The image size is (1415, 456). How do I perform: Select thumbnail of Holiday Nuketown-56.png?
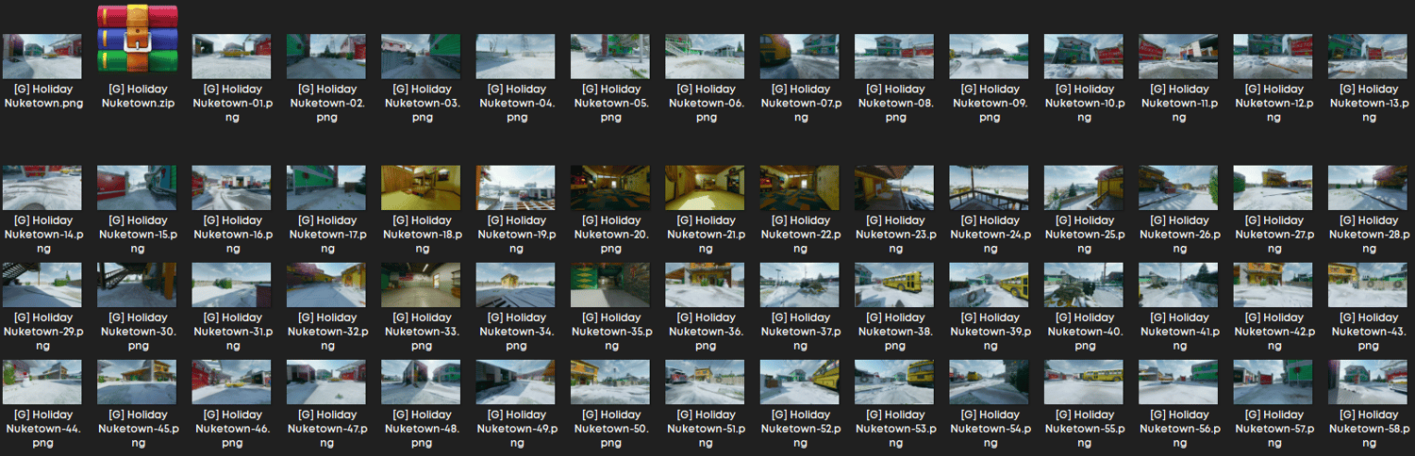click(x=1178, y=382)
